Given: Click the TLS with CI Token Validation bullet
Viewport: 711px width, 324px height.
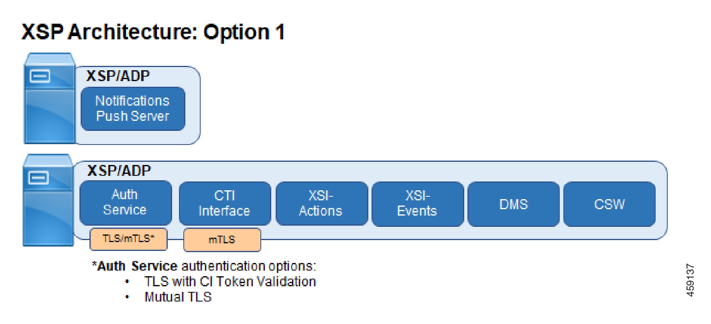Looking at the screenshot, I should (x=230, y=281).
